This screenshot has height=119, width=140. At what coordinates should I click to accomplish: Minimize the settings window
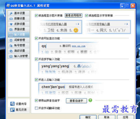click(122, 6)
